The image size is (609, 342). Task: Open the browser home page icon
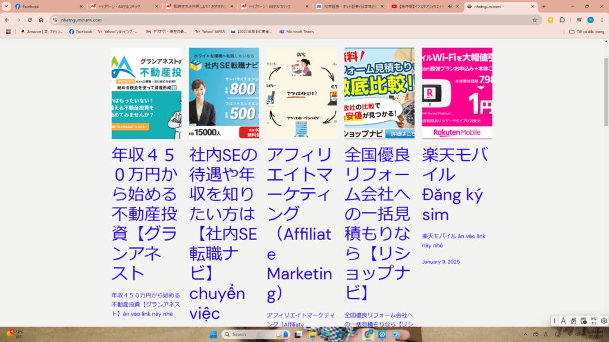click(41, 20)
